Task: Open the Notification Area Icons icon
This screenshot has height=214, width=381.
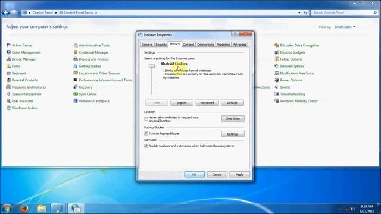Action: [x=277, y=73]
